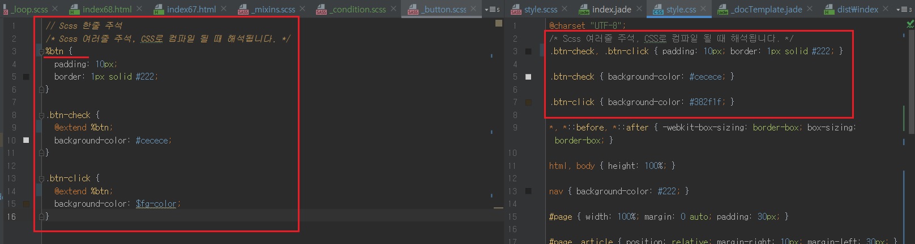The height and width of the screenshot is (244, 915).
Task: Open the _mixins.scss editor tab
Action: 274,9
